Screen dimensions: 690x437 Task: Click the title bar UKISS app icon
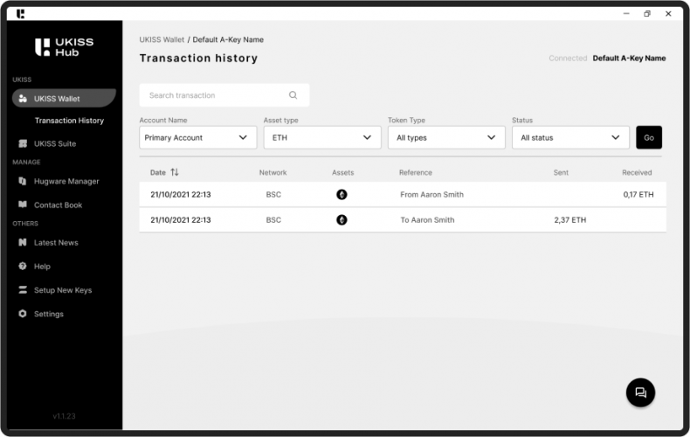click(x=20, y=14)
